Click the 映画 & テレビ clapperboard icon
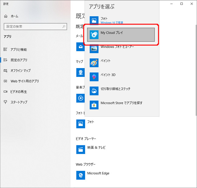The height and width of the screenshot is (188, 197). tap(81, 149)
